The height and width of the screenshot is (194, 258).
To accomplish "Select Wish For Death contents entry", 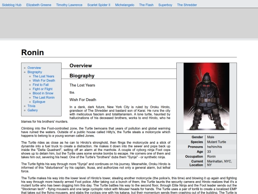I will 44,80.
